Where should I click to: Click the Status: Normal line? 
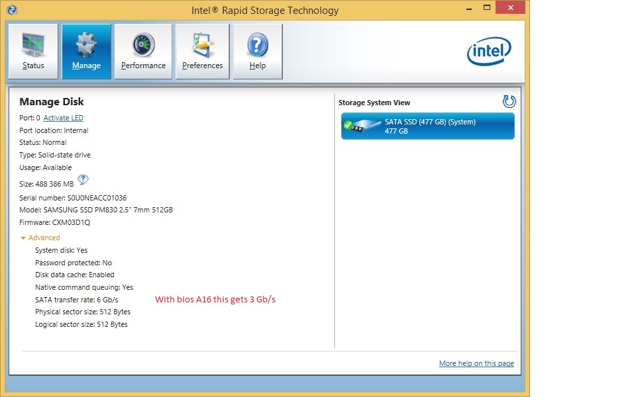[43, 143]
